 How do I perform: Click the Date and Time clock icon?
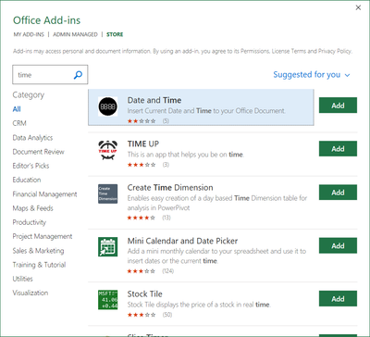click(x=107, y=106)
